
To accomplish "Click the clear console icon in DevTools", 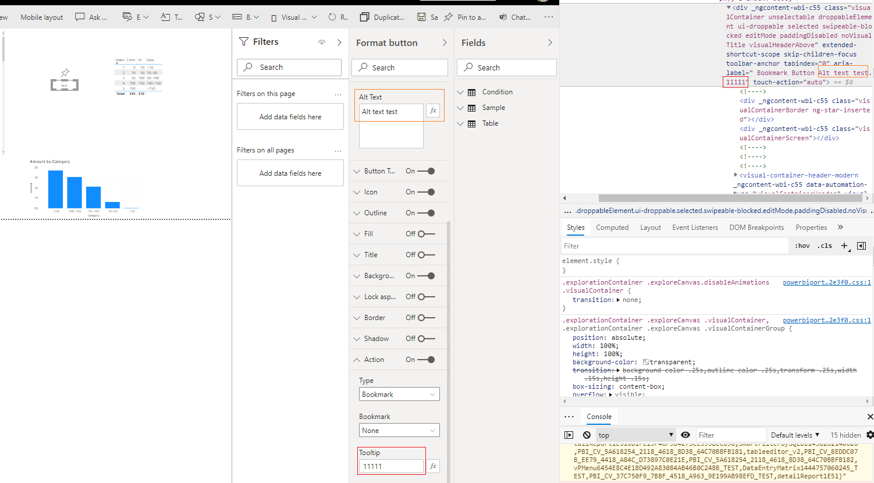I will coord(587,435).
